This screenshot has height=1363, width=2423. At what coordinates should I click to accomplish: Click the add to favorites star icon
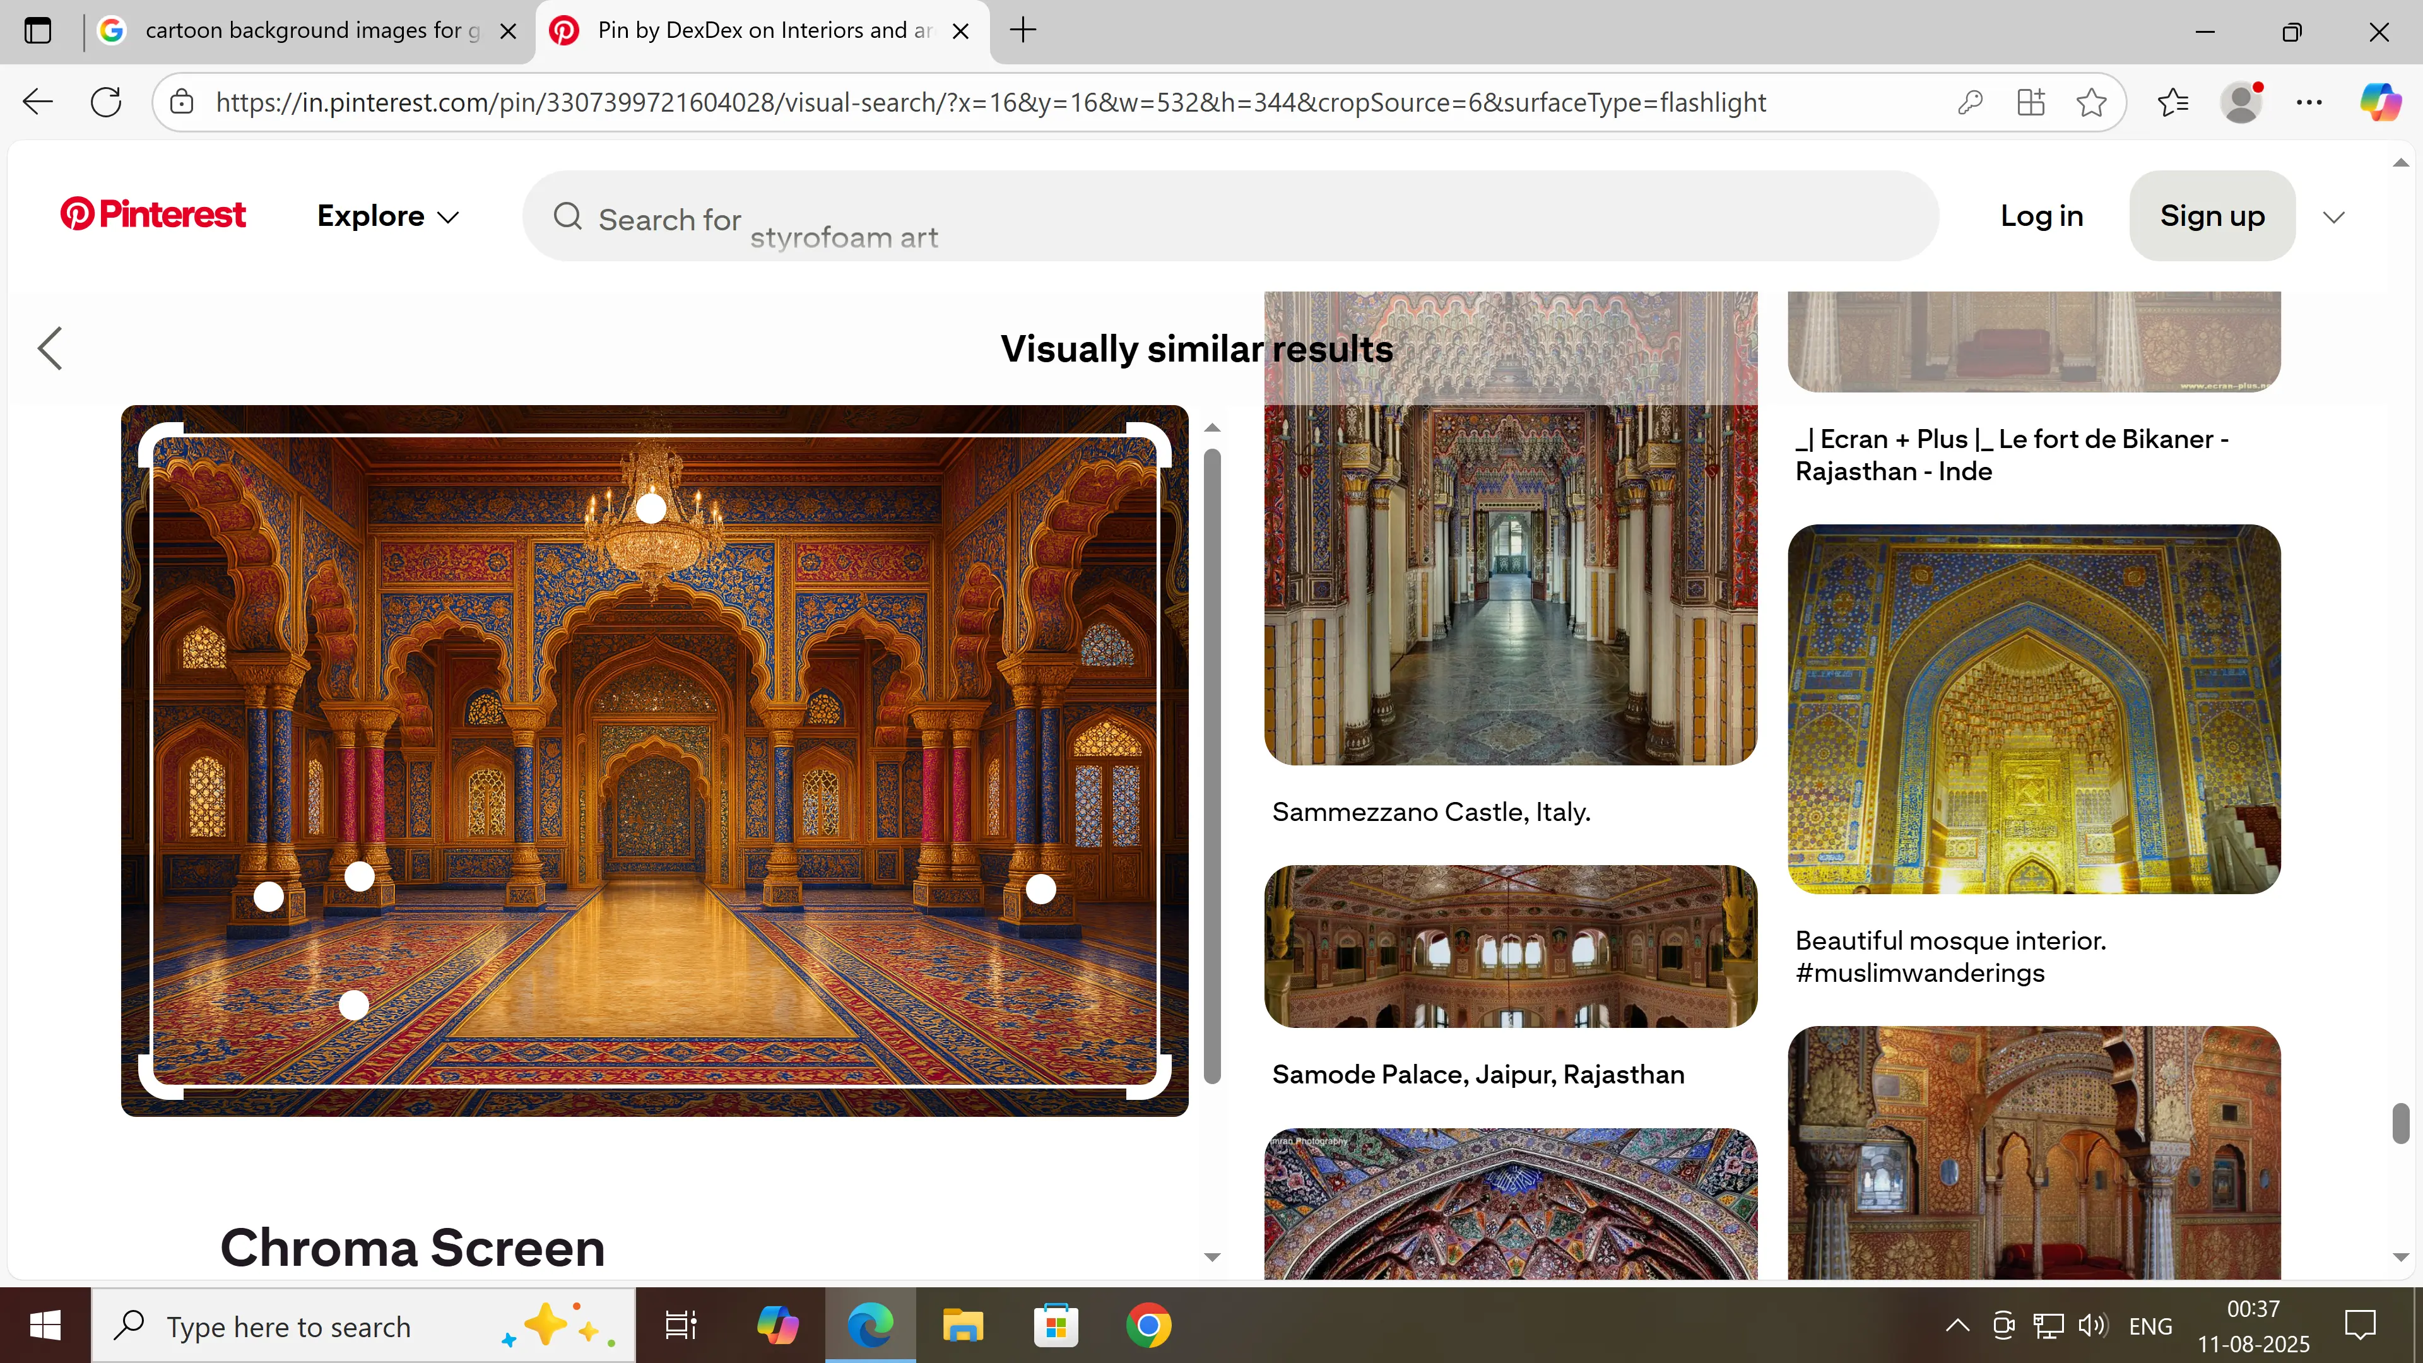[x=2091, y=102]
